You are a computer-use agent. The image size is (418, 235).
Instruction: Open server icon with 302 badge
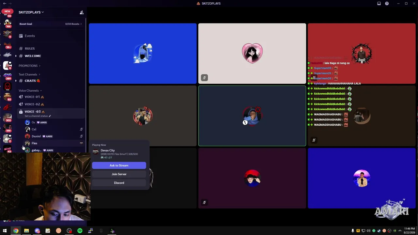coord(8,118)
